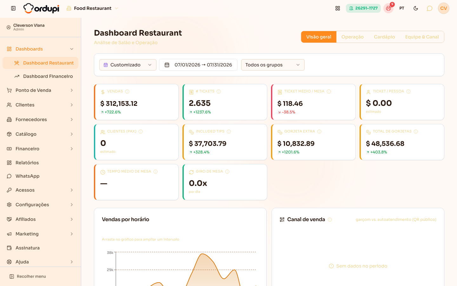
Task: Open Dashboard Financeiro in sidebar
Action: (40, 76)
